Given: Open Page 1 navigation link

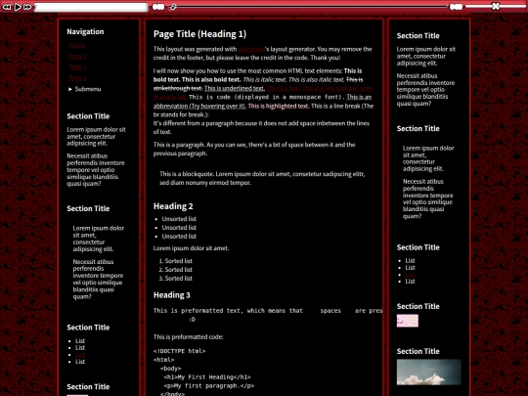Looking at the screenshot, I should 77,56.
